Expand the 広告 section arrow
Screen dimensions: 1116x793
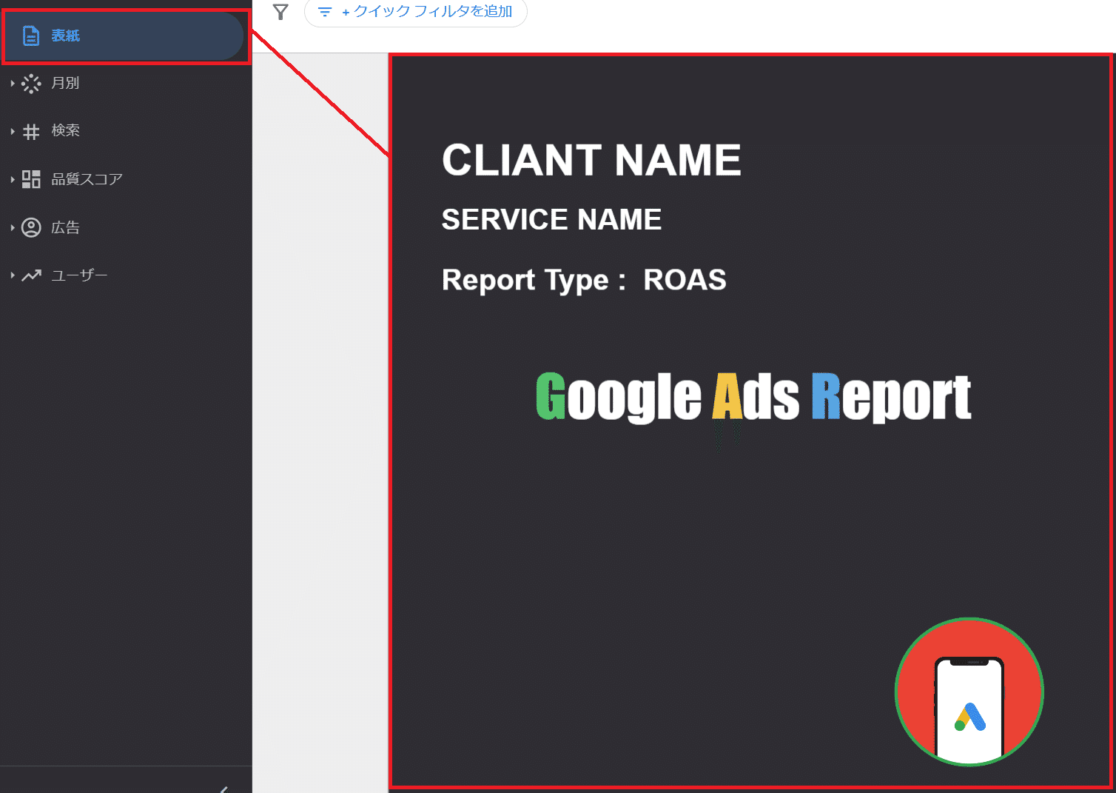tap(13, 227)
